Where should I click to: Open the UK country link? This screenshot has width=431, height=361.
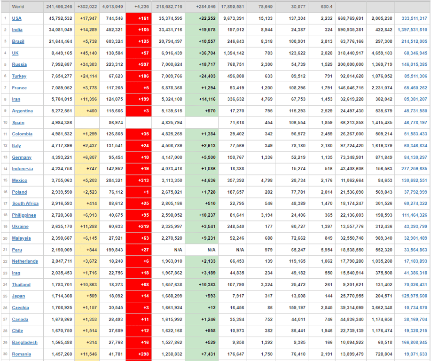(x=15, y=53)
